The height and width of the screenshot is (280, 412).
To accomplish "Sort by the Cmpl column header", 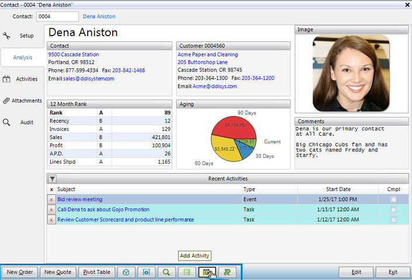I will tap(393, 189).
